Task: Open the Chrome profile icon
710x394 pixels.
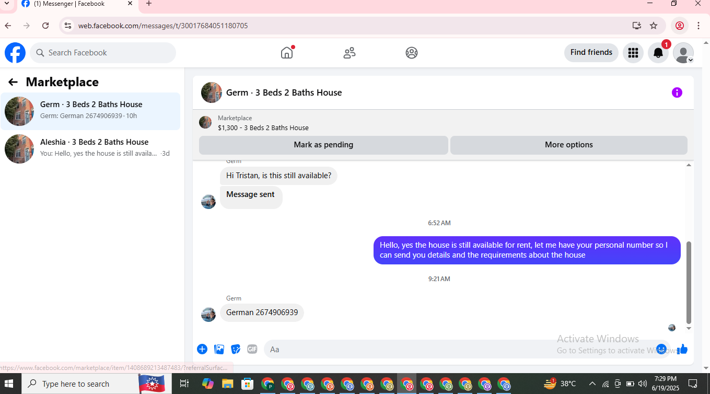Action: click(x=680, y=26)
